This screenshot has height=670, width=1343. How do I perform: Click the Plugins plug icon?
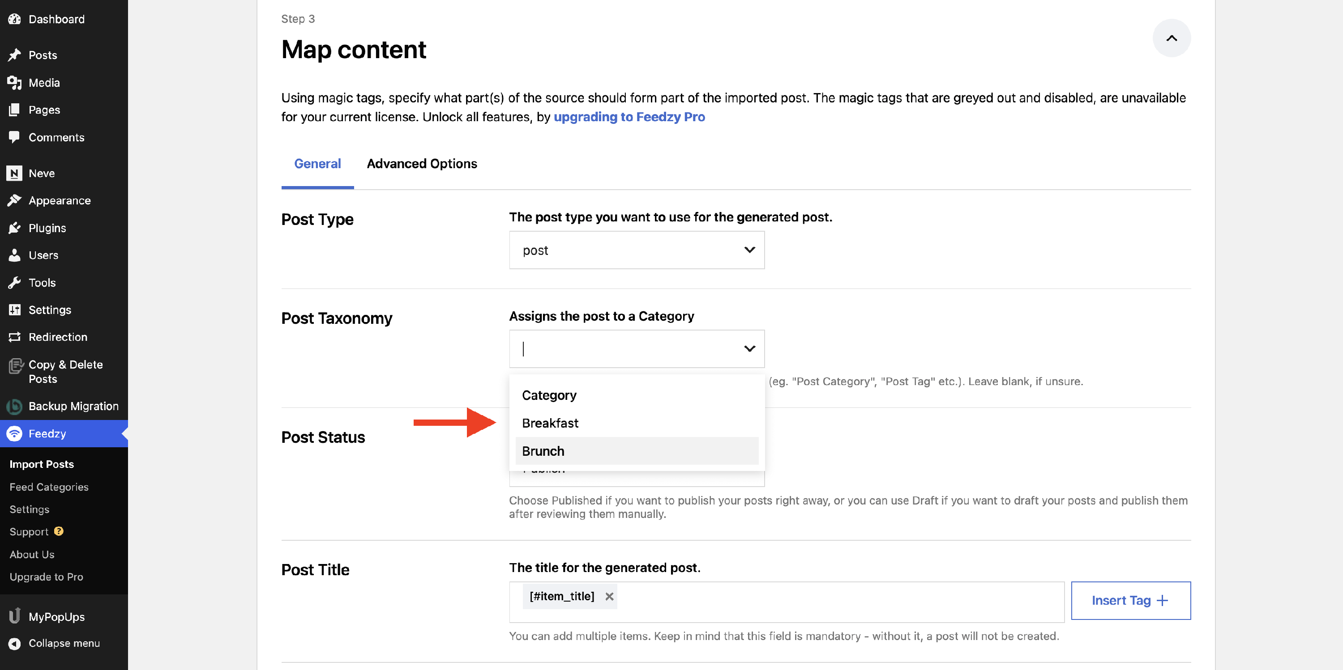coord(15,228)
